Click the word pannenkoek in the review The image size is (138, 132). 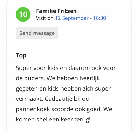33,109
